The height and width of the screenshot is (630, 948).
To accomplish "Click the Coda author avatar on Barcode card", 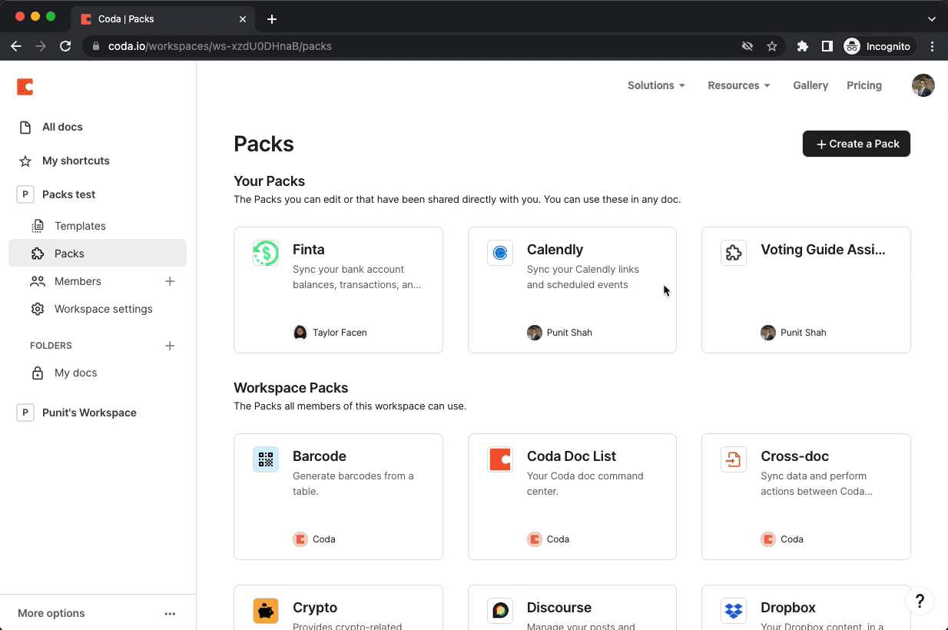I will (300, 539).
